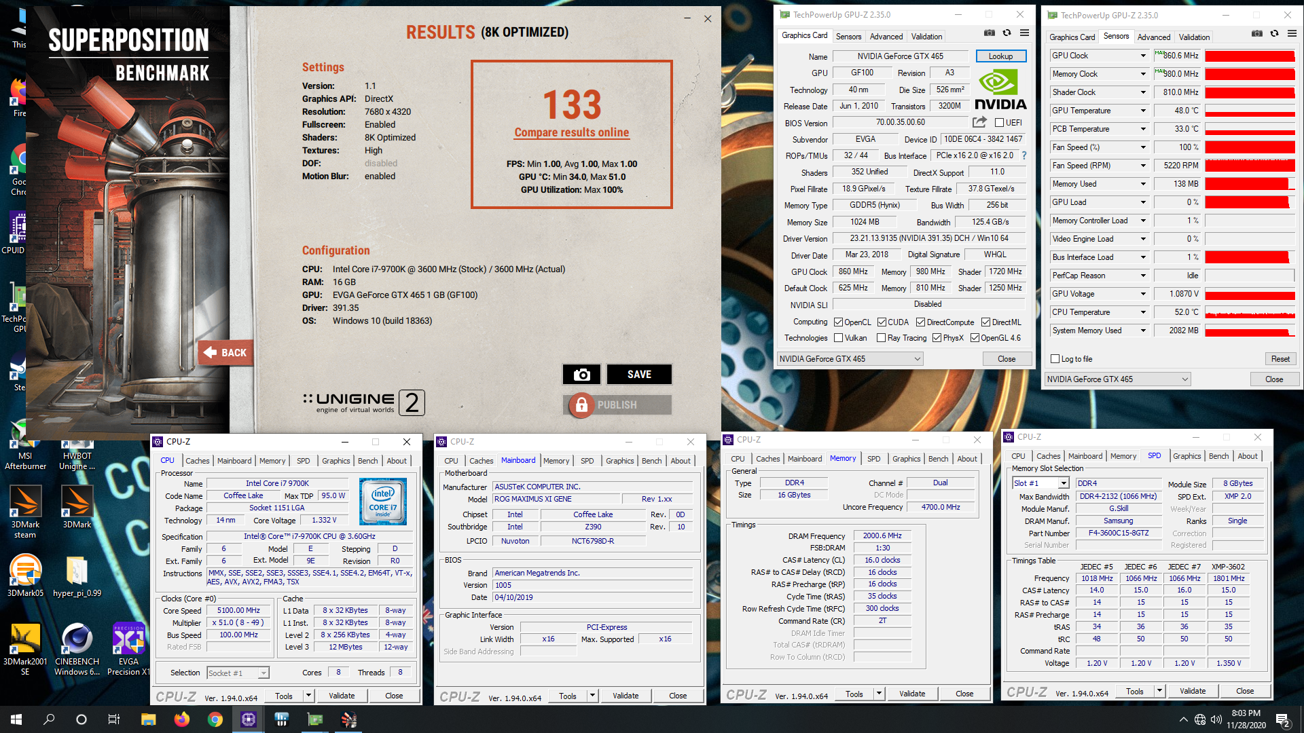
Task: Click the Reset button in GPU-Z Sensors
Action: click(1280, 359)
